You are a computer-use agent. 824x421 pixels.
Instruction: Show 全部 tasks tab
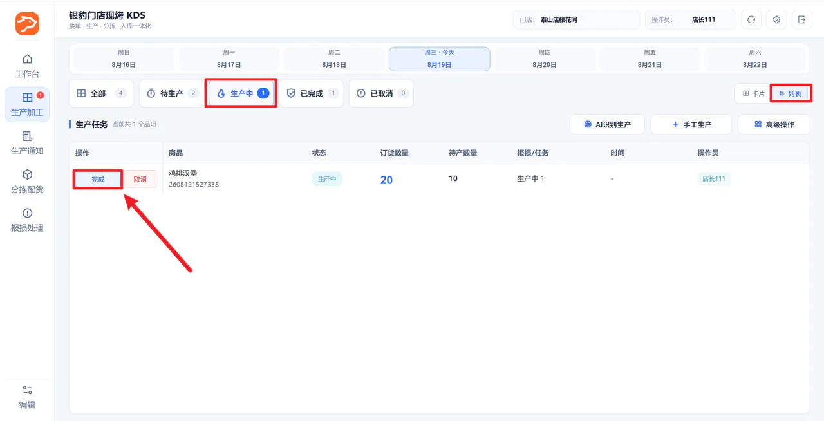click(101, 93)
